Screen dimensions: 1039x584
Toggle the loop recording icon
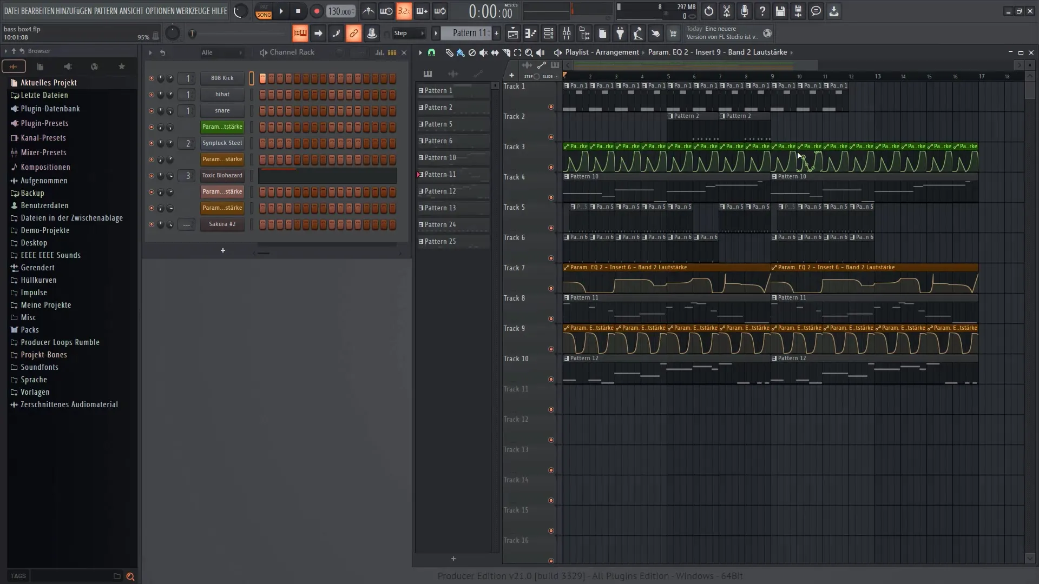[x=440, y=11]
